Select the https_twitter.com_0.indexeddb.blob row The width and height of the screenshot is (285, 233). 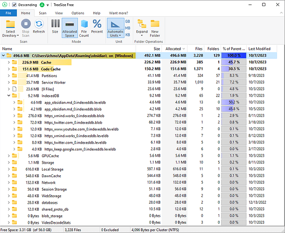139,123
